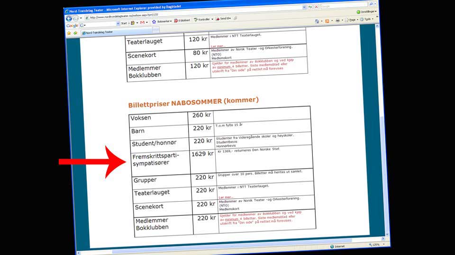The height and width of the screenshot is (255, 455).
Task: Select the Nord-Trøndelag Teater tab
Action: 116,31
